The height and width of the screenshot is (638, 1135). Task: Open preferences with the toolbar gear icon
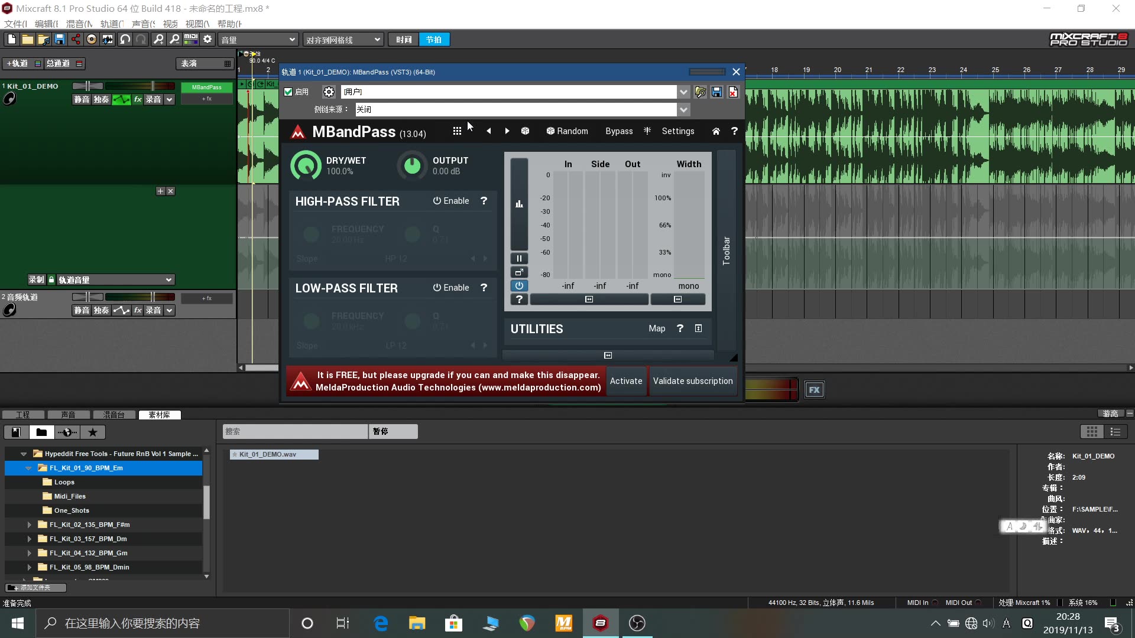tap(207, 40)
